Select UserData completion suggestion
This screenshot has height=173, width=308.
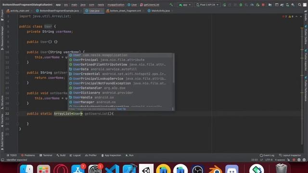point(120,69)
